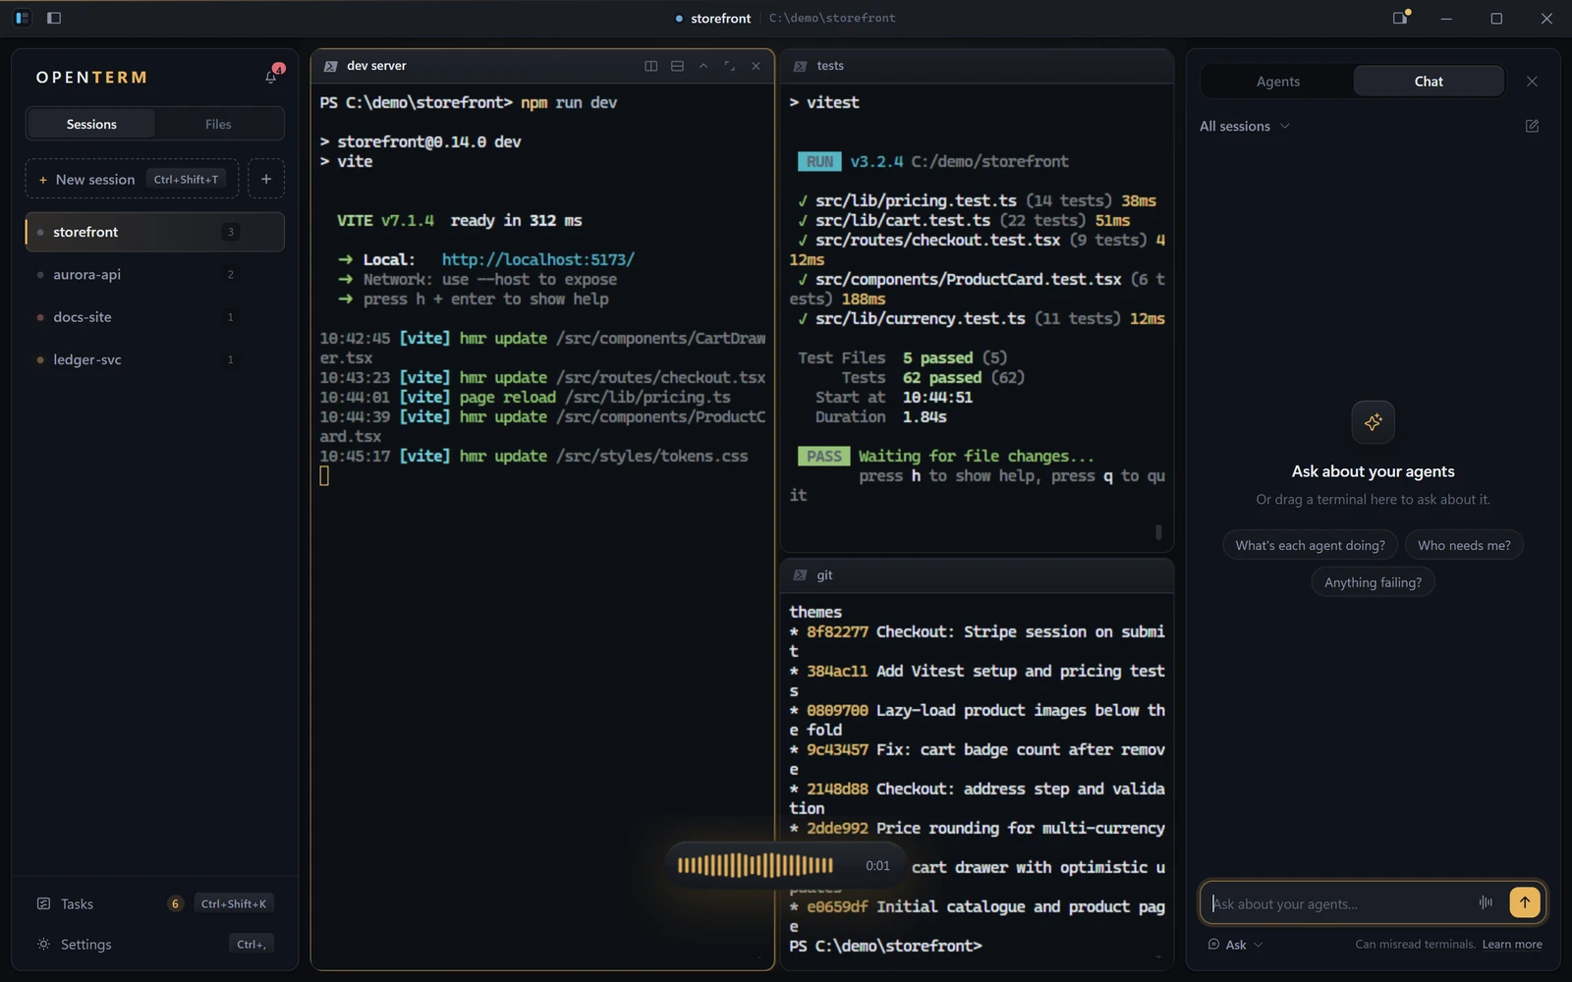Choose the "Who needs me?" suggestion

coord(1464,545)
